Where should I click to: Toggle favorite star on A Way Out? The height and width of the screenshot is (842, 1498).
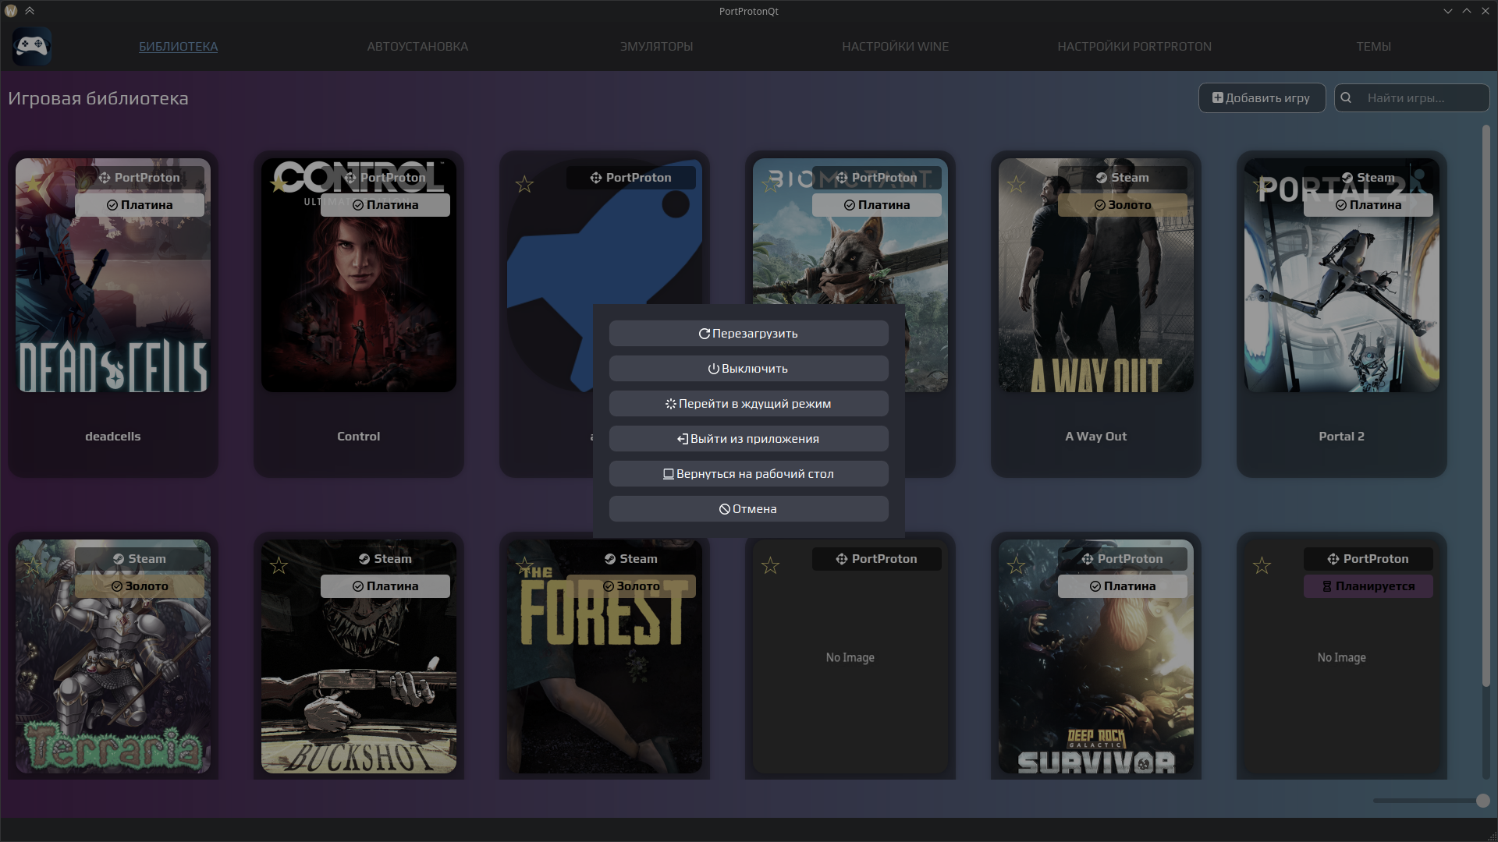1016,185
